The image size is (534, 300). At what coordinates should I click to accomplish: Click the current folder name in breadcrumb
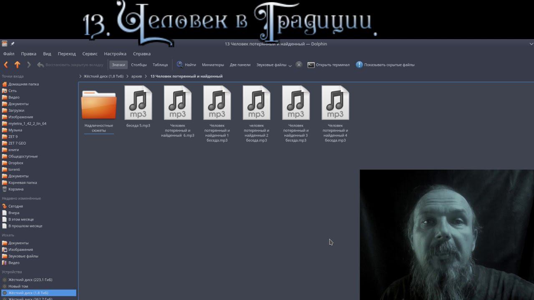pyautogui.click(x=186, y=76)
